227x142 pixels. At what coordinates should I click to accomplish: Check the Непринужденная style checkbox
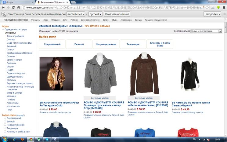[x=5, y=125]
